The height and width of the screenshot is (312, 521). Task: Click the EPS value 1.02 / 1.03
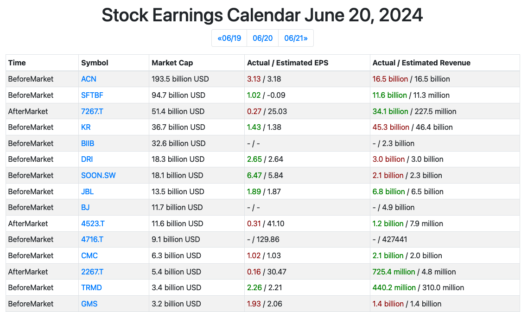coord(264,256)
